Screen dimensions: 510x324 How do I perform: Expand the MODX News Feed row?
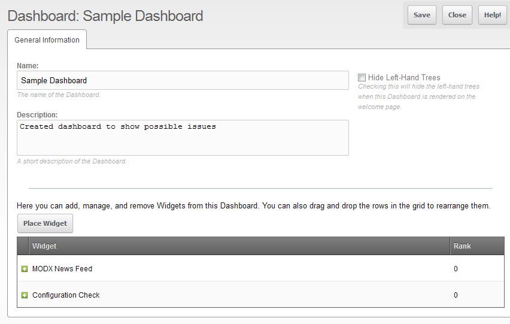click(x=25, y=269)
